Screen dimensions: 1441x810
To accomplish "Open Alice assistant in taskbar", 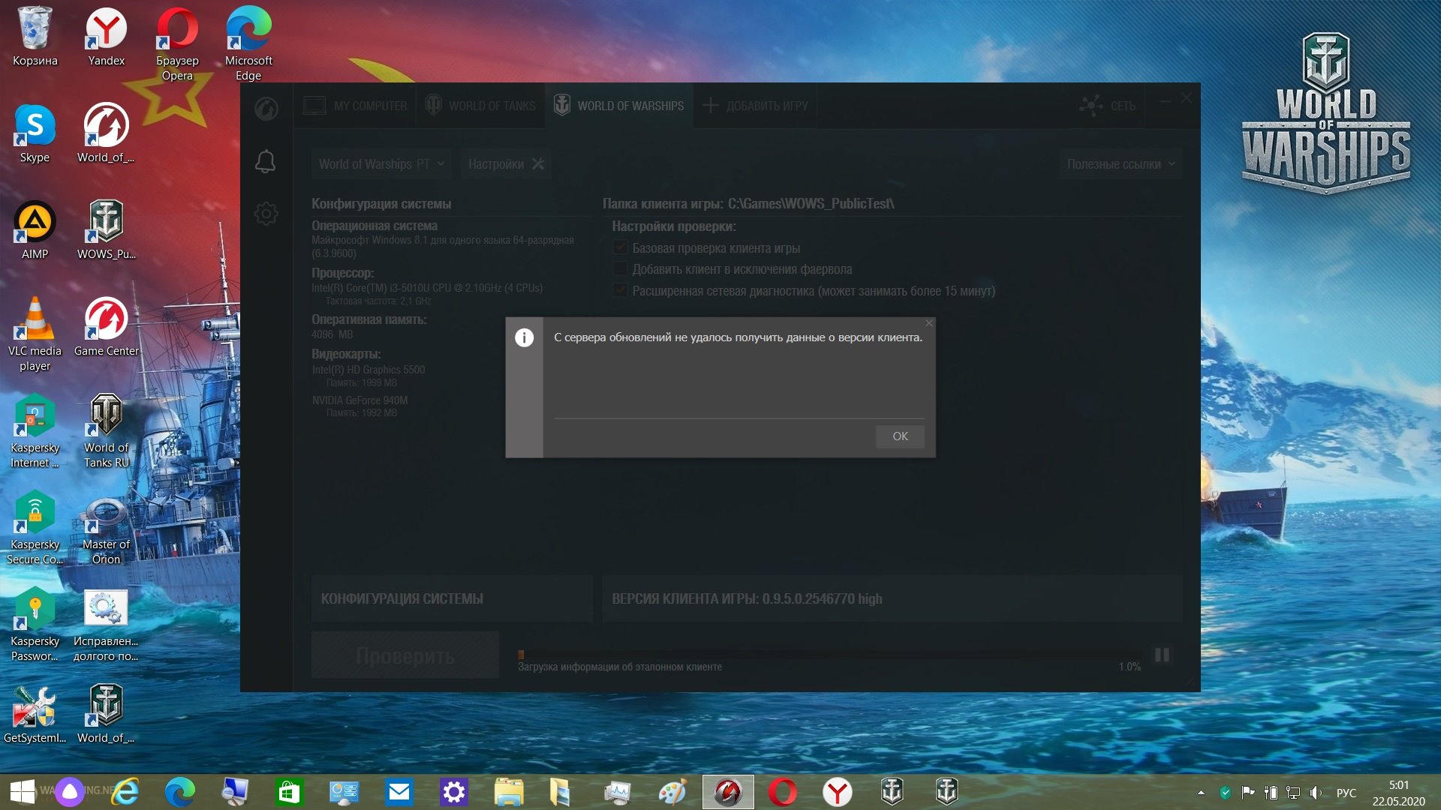I will click(x=70, y=792).
